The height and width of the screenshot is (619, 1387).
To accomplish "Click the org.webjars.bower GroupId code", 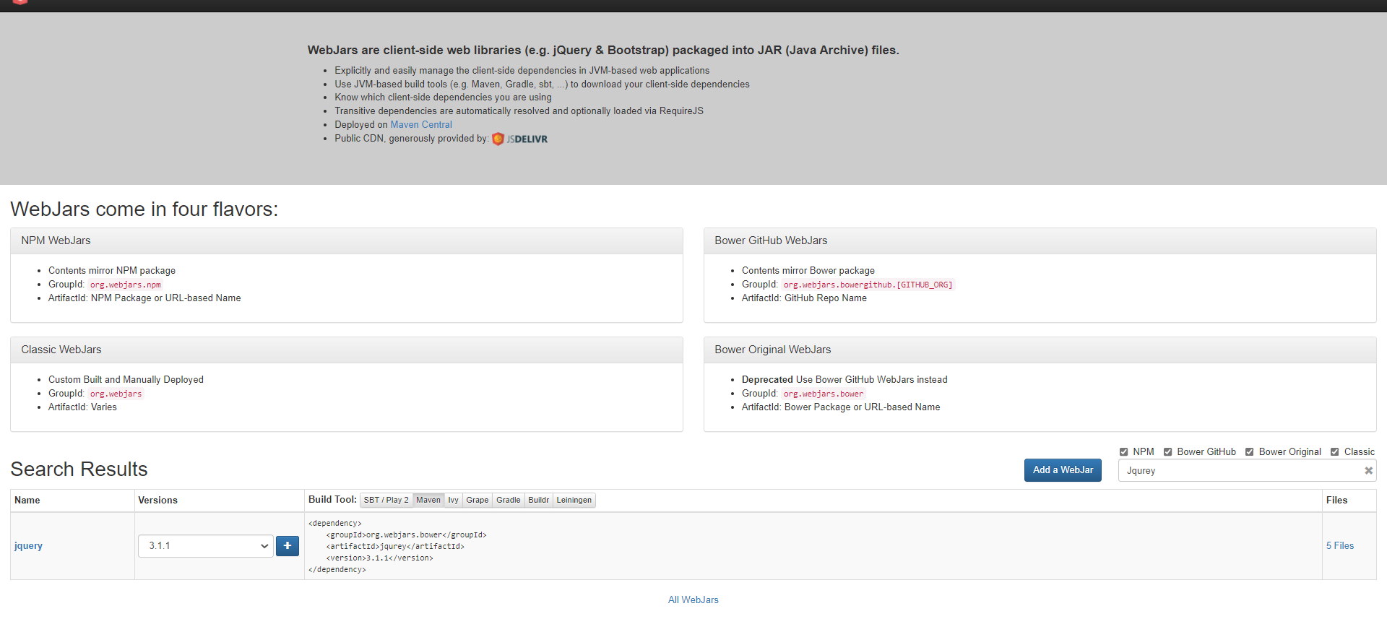I will point(824,394).
